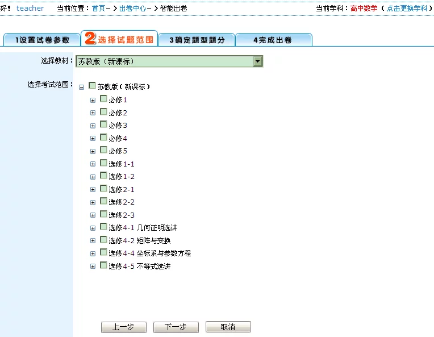
Task: Expand the 必修3 tree node
Action: [93, 126]
